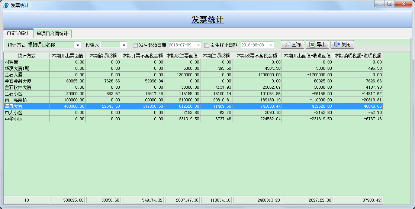The height and width of the screenshot is (209, 415).
Task: Open the 统计方式 dropdown list
Action: [x=78, y=45]
